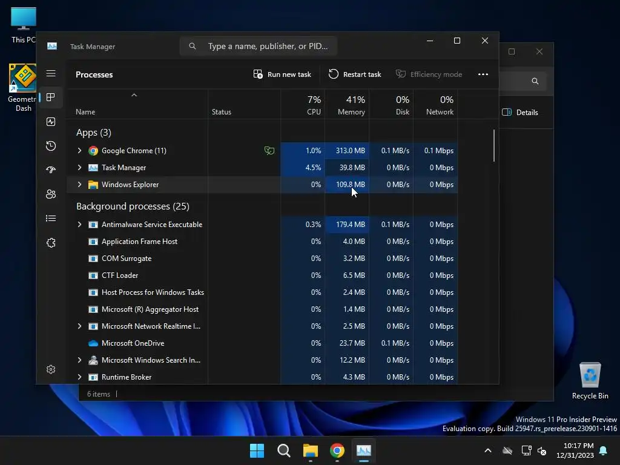The image size is (620, 465).
Task: Click the muted volume tray icon
Action: click(542, 450)
